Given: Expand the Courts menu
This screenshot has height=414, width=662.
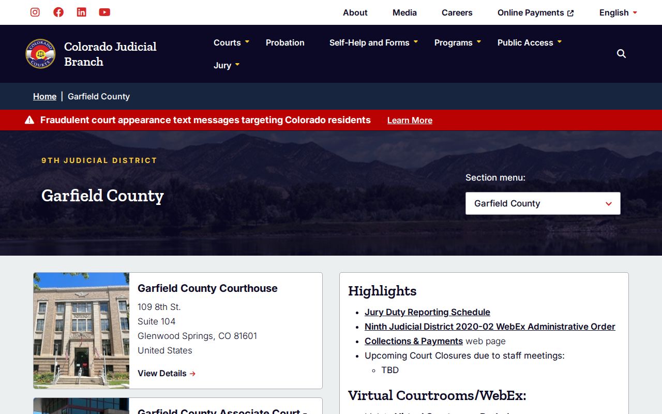Looking at the screenshot, I should click(x=232, y=42).
